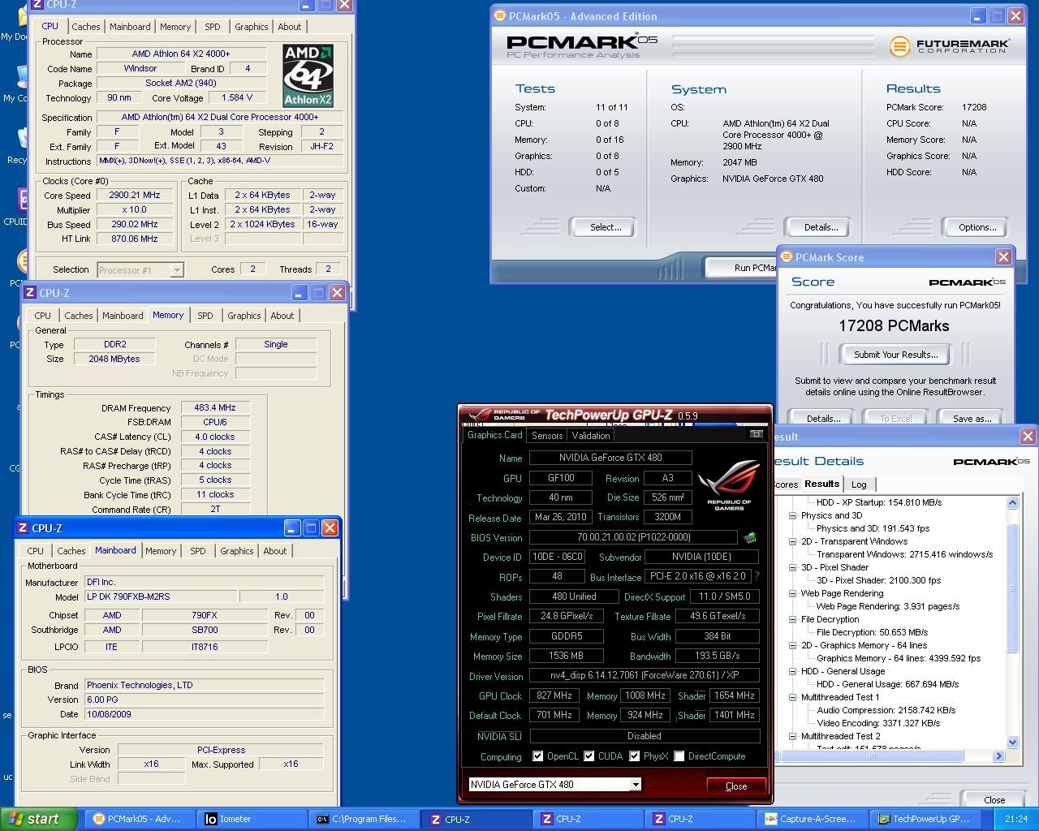Click Submit Your Results button
This screenshot has height=831, width=1039.
[895, 355]
